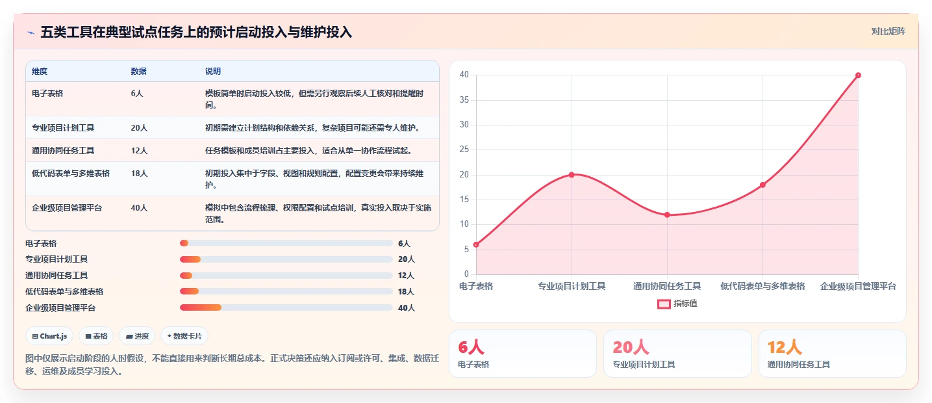This screenshot has width=932, height=403.
Task: Click the footnote paragraph starting 图中仅展示启动阶段
Action: tap(233, 365)
